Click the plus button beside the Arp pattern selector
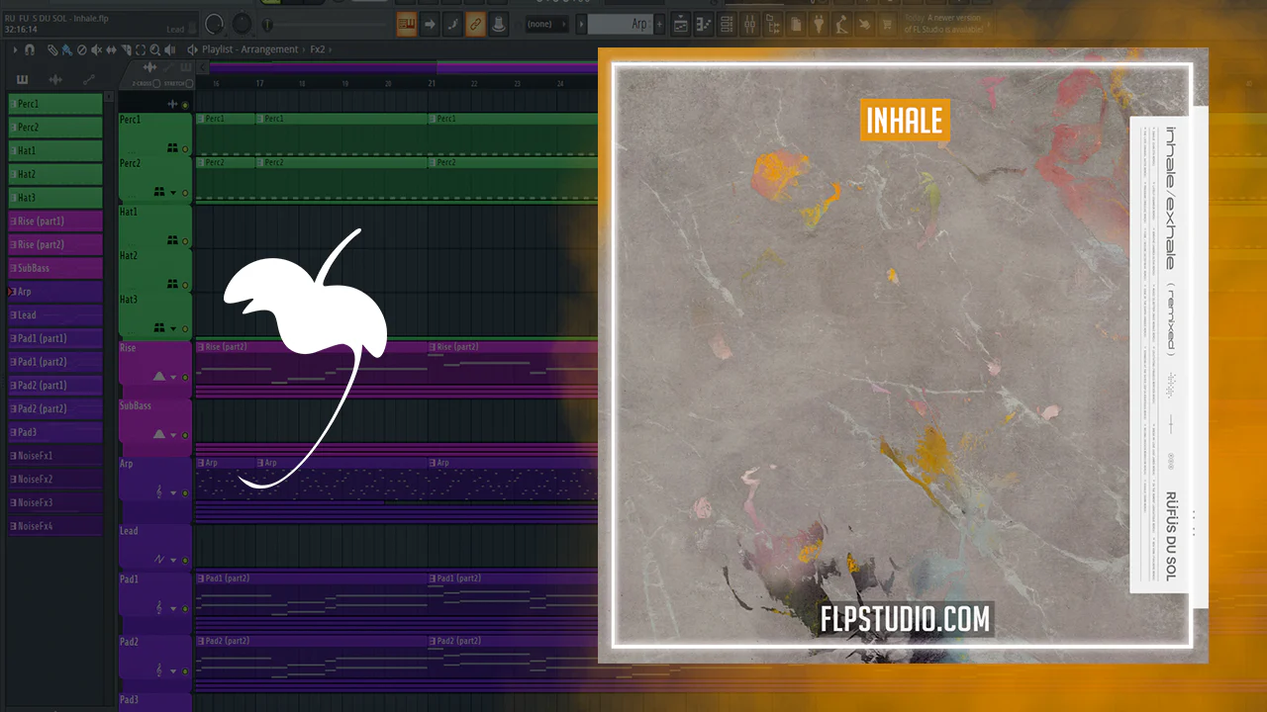1267x712 pixels. (x=661, y=24)
